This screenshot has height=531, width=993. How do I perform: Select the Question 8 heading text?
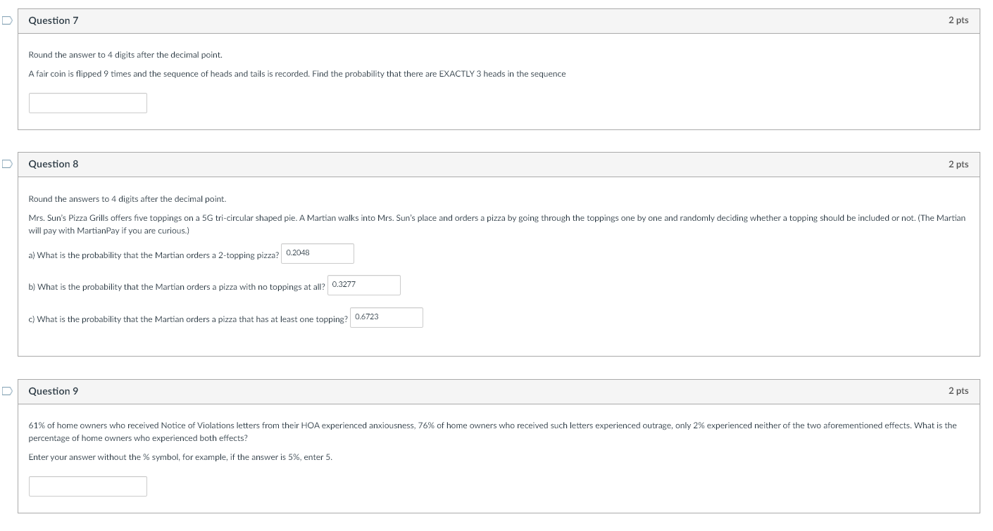54,164
